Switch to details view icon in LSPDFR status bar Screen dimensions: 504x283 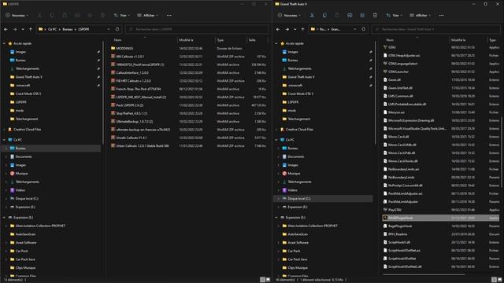point(262,280)
